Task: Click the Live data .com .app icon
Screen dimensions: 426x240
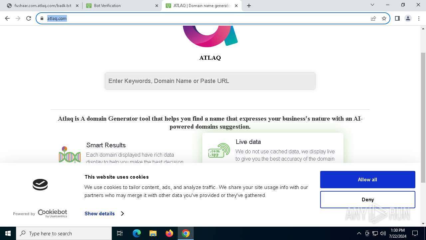Action: tap(219, 150)
